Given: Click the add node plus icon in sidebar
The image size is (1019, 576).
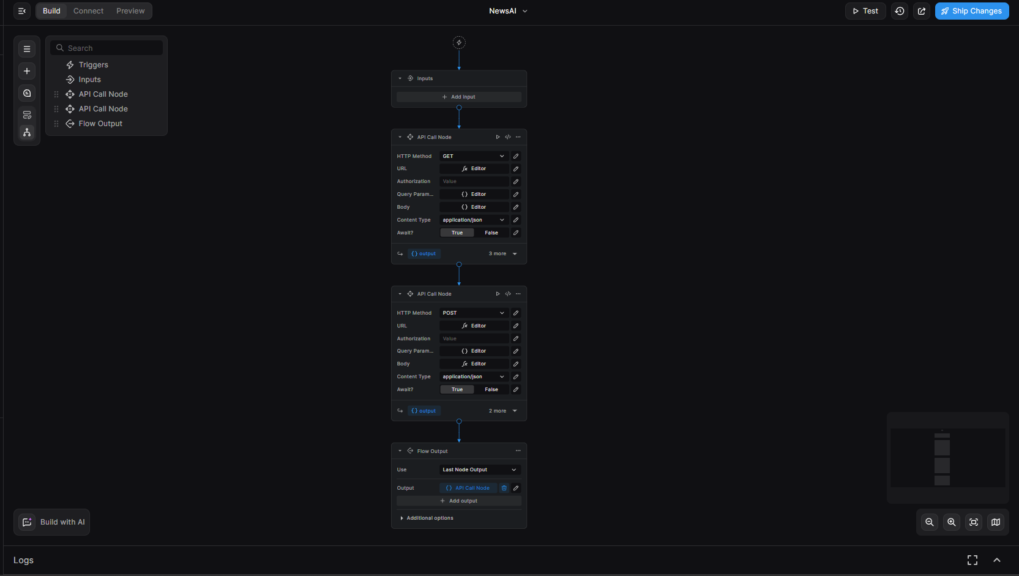Looking at the screenshot, I should click(27, 71).
